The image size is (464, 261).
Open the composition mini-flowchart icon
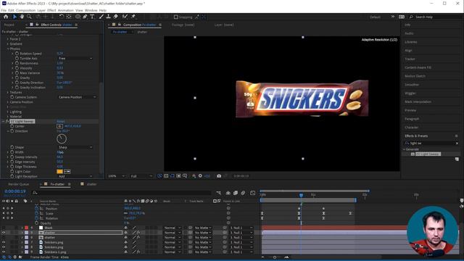(x=218, y=193)
